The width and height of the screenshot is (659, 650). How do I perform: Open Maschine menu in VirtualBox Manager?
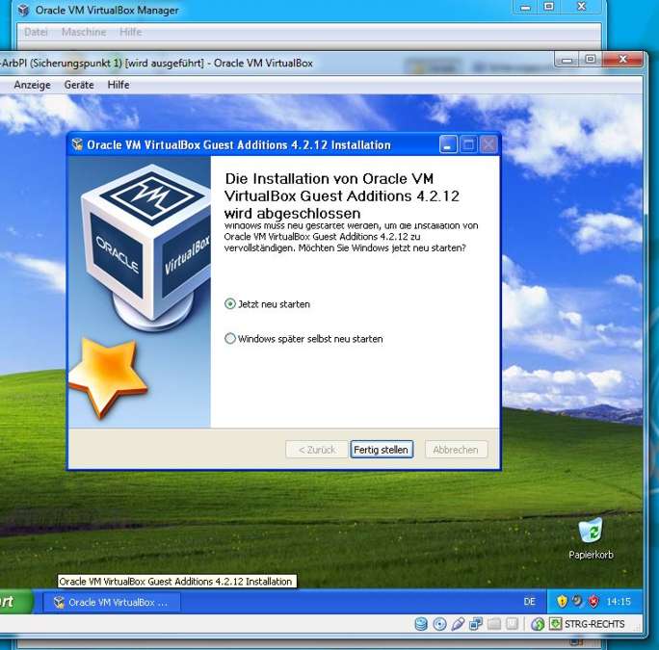click(84, 32)
